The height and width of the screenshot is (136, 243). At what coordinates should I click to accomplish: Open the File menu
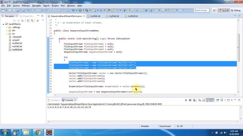point(3,6)
